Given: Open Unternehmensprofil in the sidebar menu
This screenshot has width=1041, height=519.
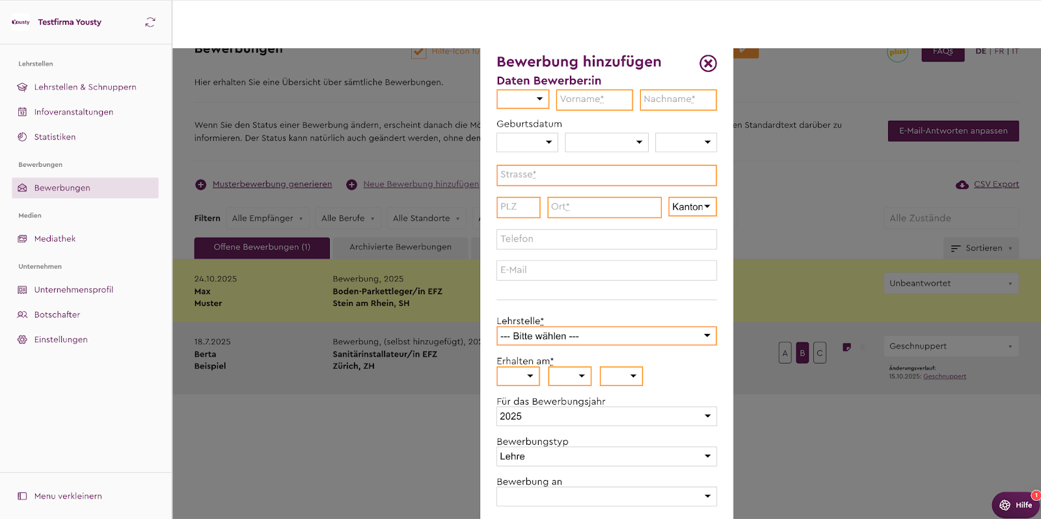Looking at the screenshot, I should [x=74, y=290].
